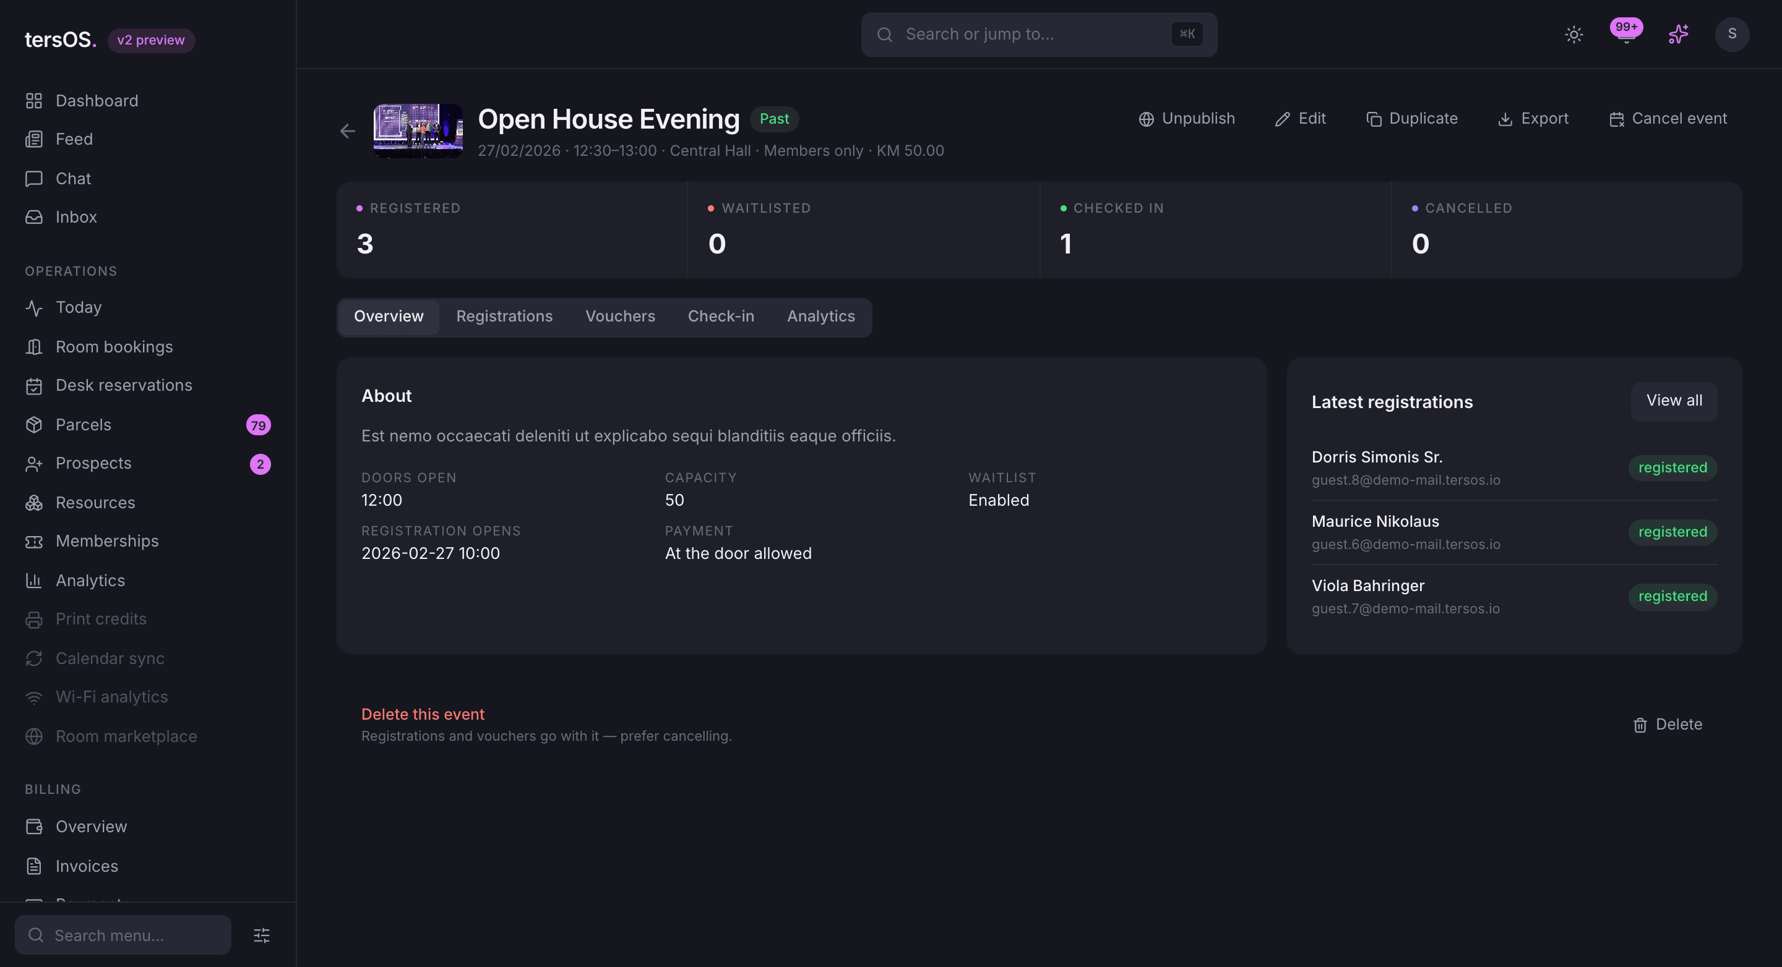The height and width of the screenshot is (967, 1782).
Task: Open Dashboard from the sidebar
Action: point(148,101)
